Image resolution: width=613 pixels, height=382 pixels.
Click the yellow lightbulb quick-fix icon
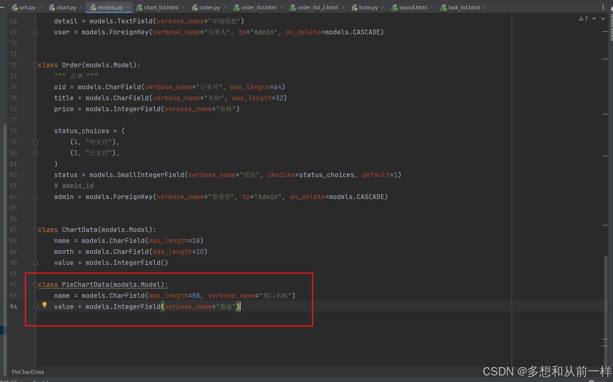pyautogui.click(x=44, y=305)
